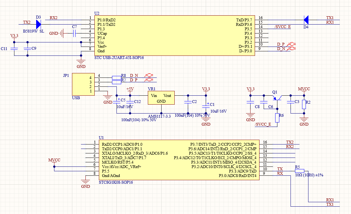351x214 pixels.
Task: Select transistor Q1 symbol
Action: tap(277, 98)
